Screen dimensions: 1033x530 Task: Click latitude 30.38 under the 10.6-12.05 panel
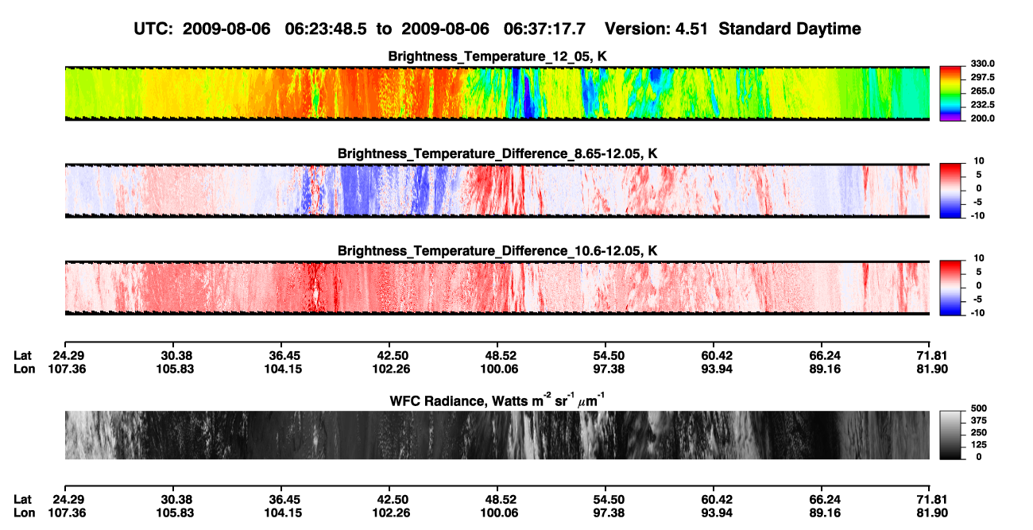[x=176, y=355]
